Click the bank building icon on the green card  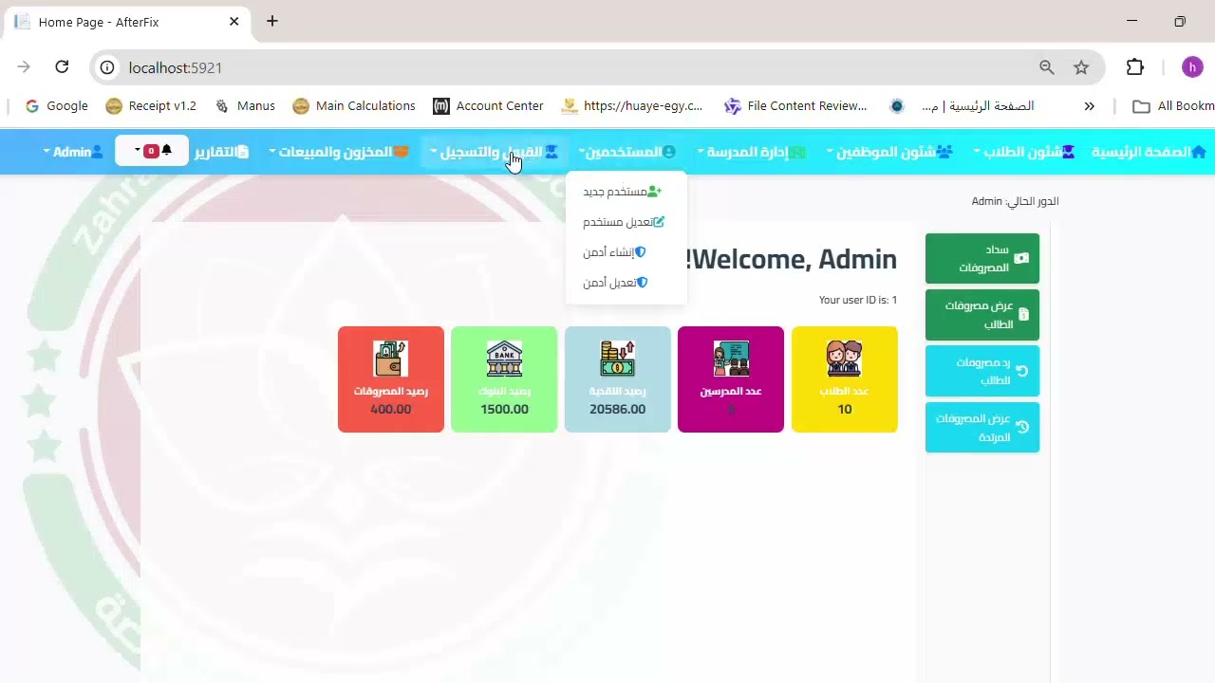pos(504,359)
